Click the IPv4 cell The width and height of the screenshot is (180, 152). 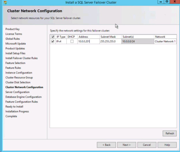61,41
